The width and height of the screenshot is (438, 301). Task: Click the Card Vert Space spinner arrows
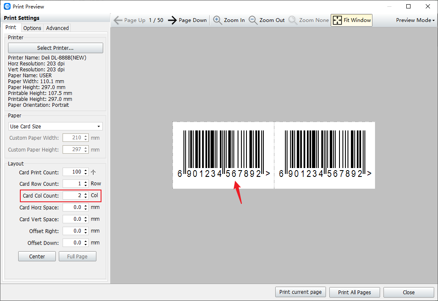(86, 219)
